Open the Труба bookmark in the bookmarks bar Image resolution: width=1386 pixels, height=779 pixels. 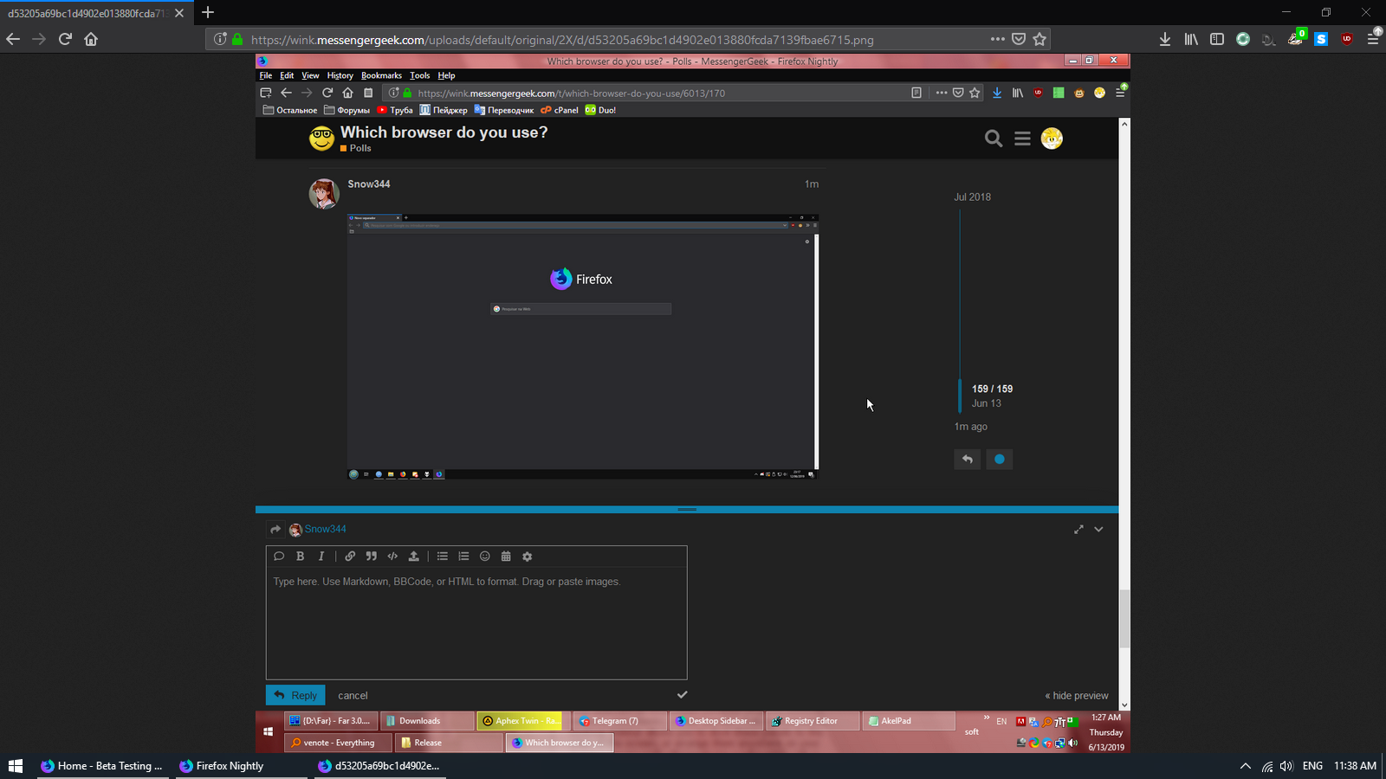[x=395, y=110]
